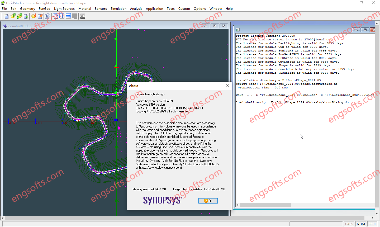Click 'Largest block available' text

point(199,189)
